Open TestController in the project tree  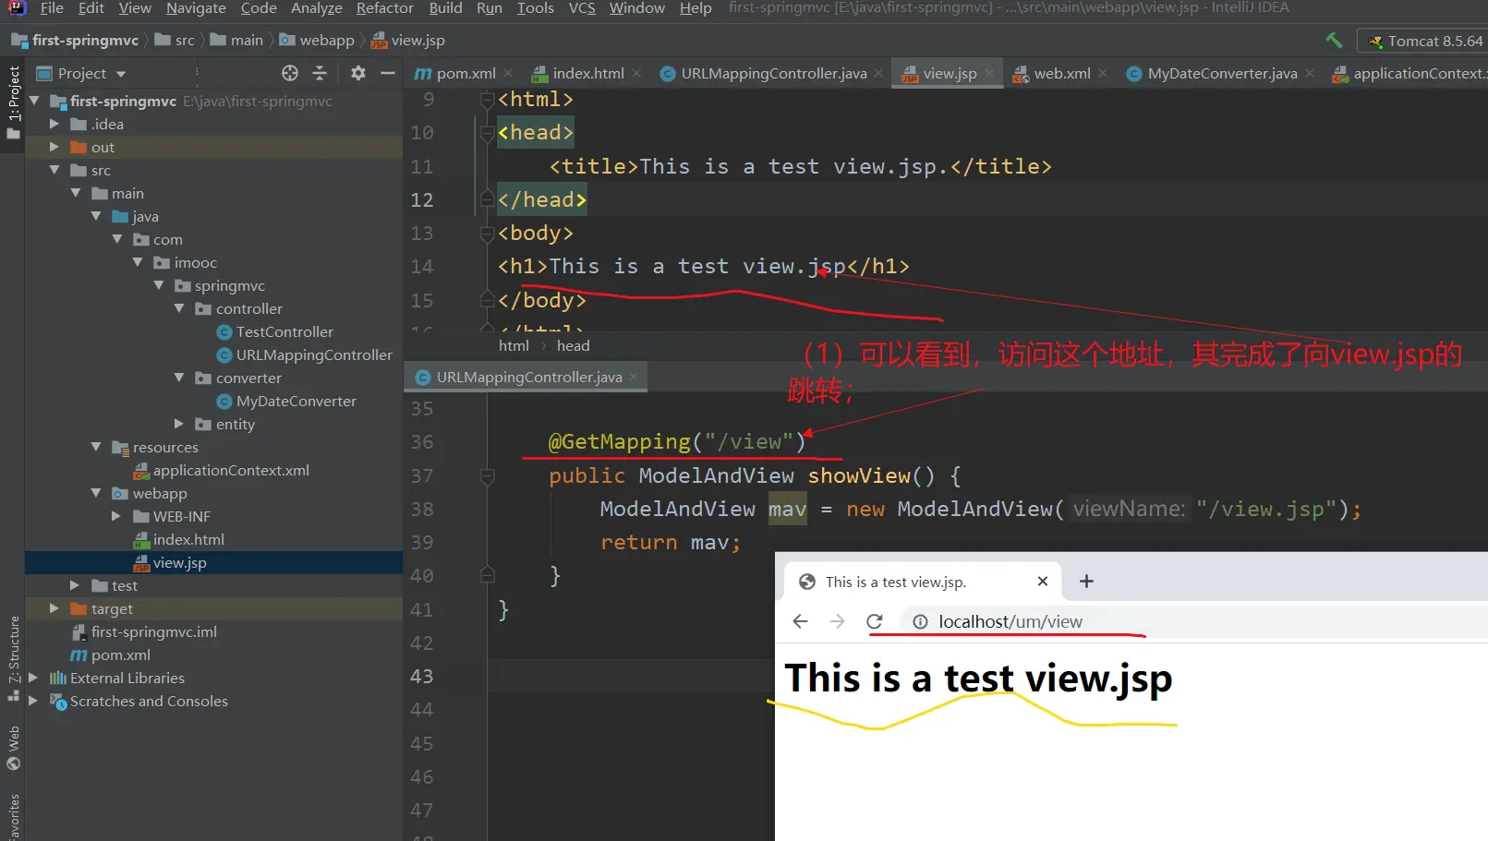click(x=284, y=331)
